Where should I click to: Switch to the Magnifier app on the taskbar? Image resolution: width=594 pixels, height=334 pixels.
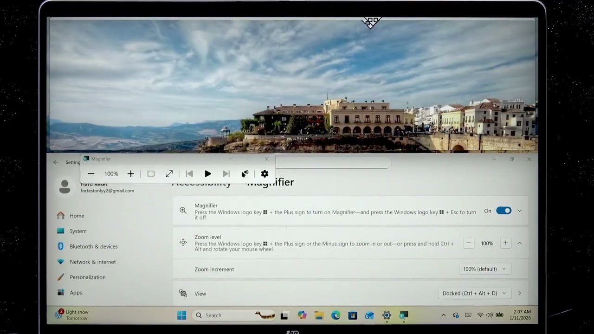(404, 315)
